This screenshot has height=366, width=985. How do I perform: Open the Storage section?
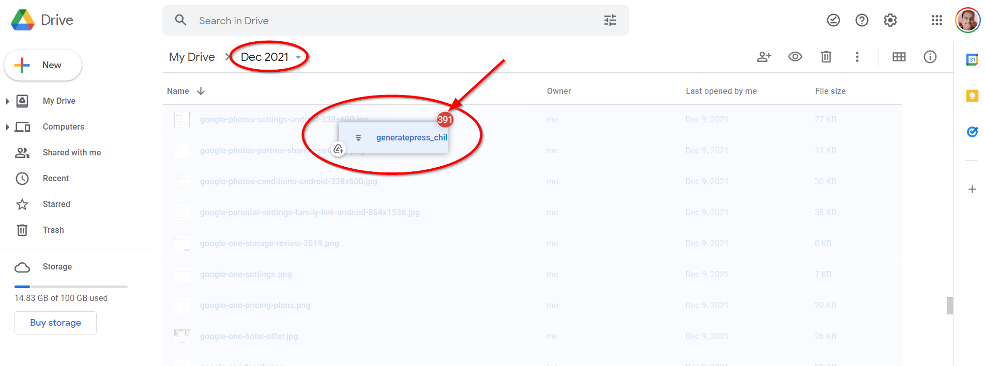click(57, 267)
